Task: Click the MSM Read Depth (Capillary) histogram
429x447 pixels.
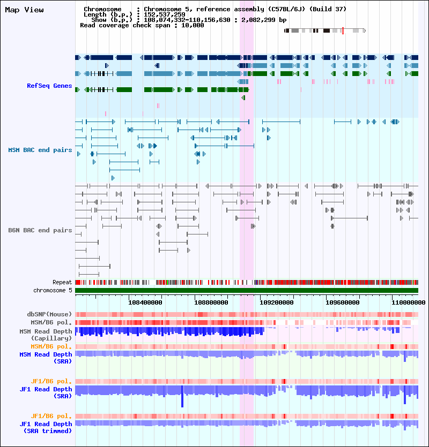Action: (247, 332)
